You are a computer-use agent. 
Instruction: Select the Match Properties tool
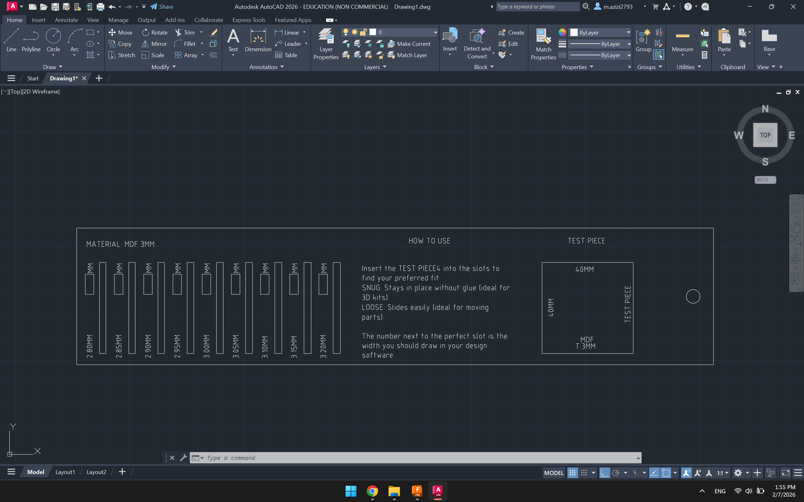coord(543,44)
